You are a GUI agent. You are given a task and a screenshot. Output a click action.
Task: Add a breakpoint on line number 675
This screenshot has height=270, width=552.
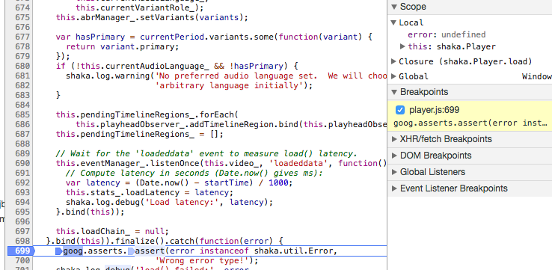tap(22, 17)
